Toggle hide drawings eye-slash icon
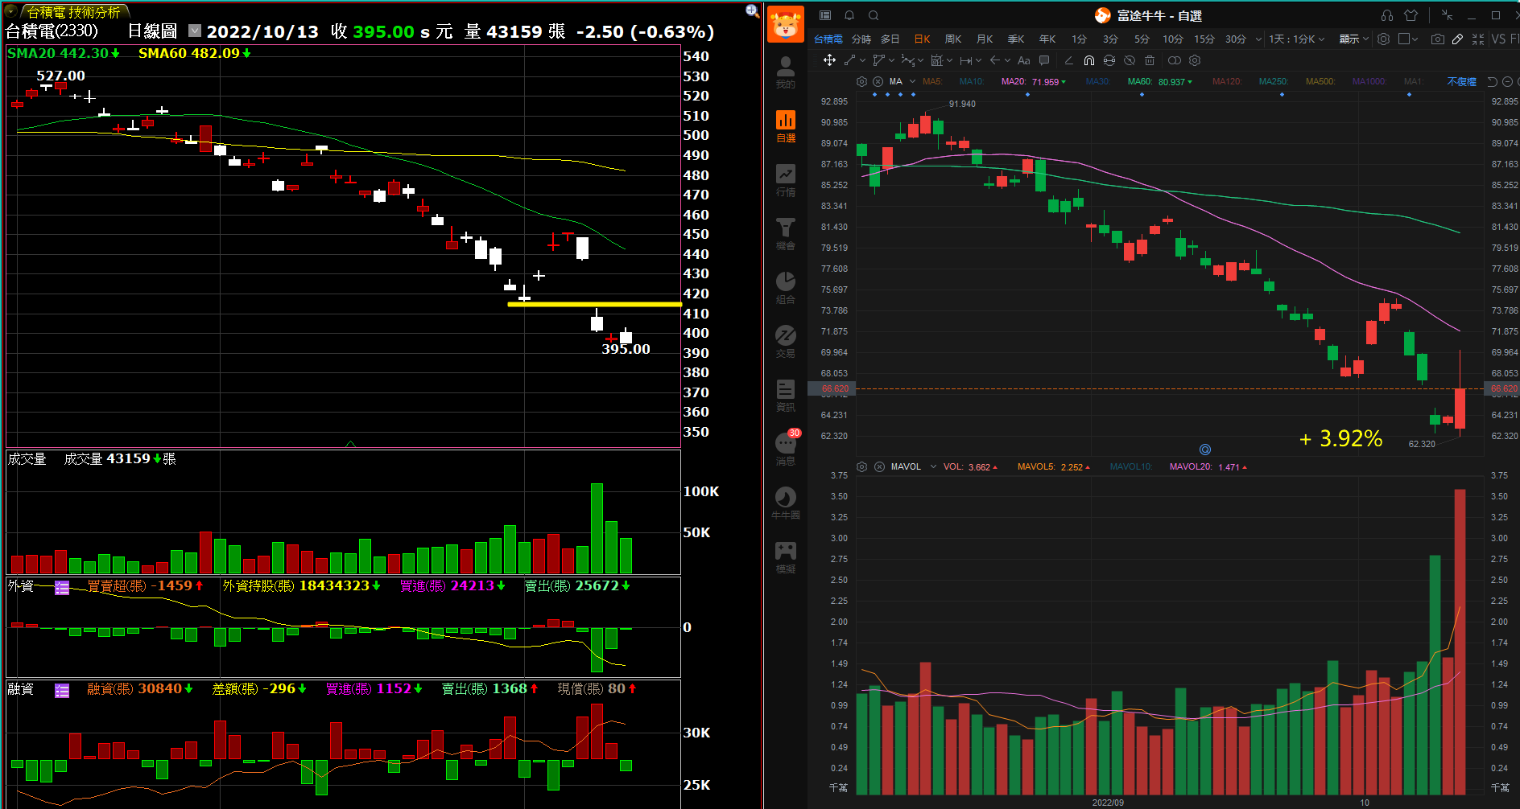The height and width of the screenshot is (809, 1520). (1130, 60)
